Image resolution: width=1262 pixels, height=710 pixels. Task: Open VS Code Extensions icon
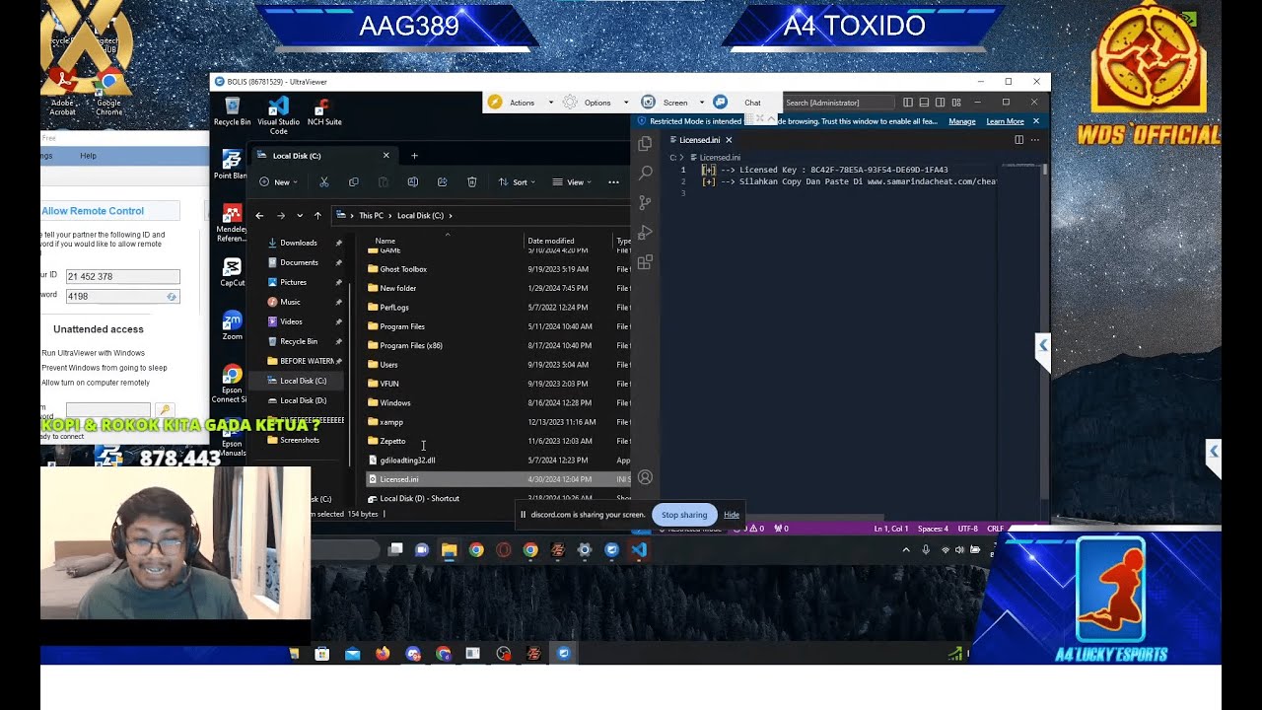click(645, 262)
